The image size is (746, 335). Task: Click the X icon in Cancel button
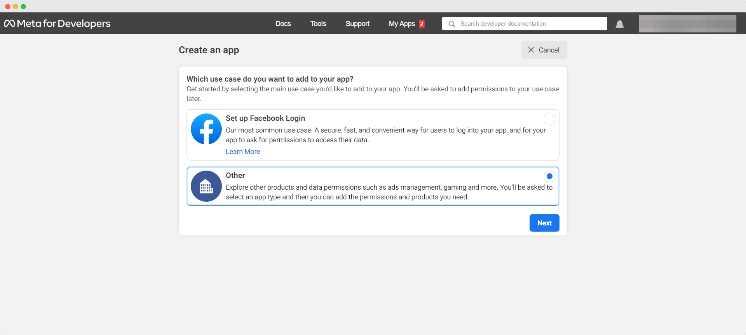point(531,50)
